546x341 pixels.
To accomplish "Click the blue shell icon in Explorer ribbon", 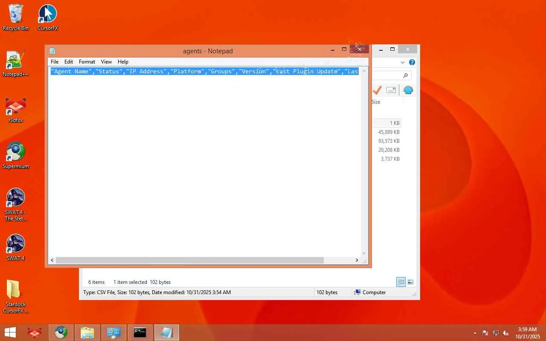I will coord(408,90).
